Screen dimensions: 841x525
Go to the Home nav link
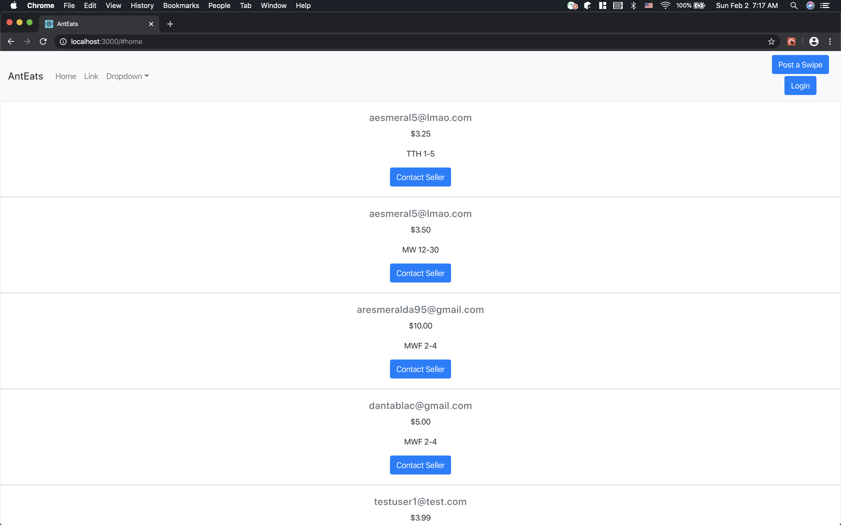tap(66, 76)
